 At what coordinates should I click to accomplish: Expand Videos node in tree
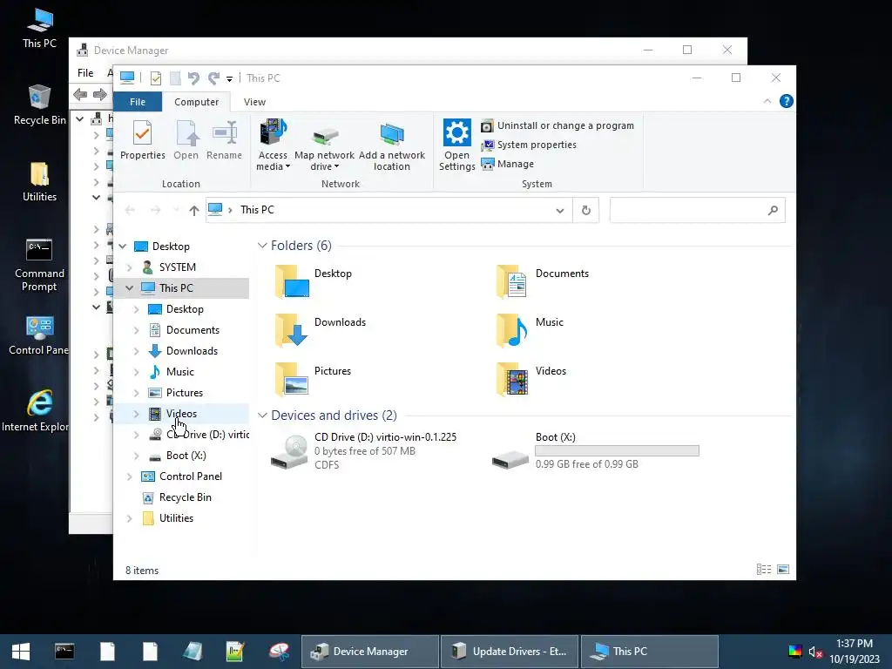(137, 414)
